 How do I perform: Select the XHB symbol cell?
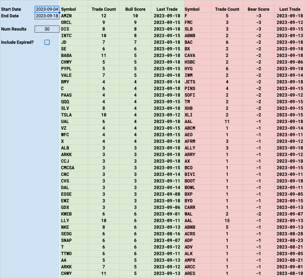point(198,108)
